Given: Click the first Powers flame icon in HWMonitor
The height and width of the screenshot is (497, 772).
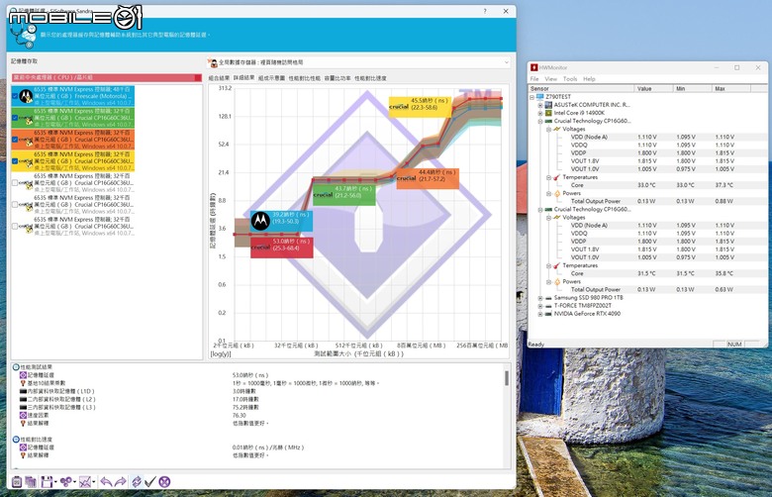Looking at the screenshot, I should pos(557,194).
